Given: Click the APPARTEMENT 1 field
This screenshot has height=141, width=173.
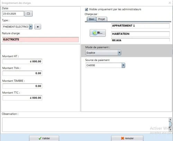Looking at the screenshot, I should point(140,26).
